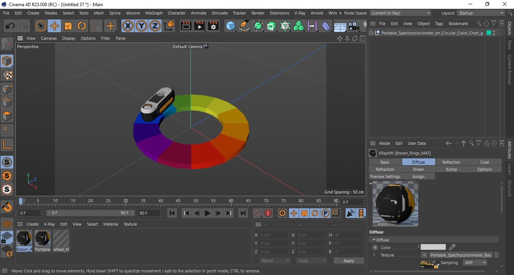Add a Cube primitive object
This screenshot has width=514, height=275.
(x=230, y=26)
